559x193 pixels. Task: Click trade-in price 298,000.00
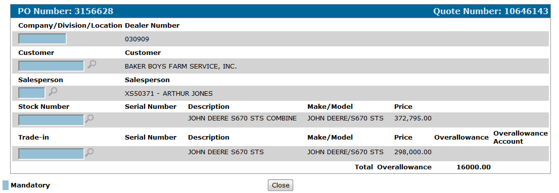[x=413, y=152]
